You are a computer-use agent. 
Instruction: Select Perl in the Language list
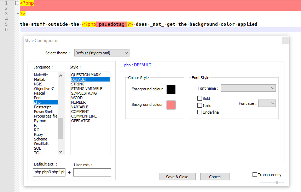[46, 98]
